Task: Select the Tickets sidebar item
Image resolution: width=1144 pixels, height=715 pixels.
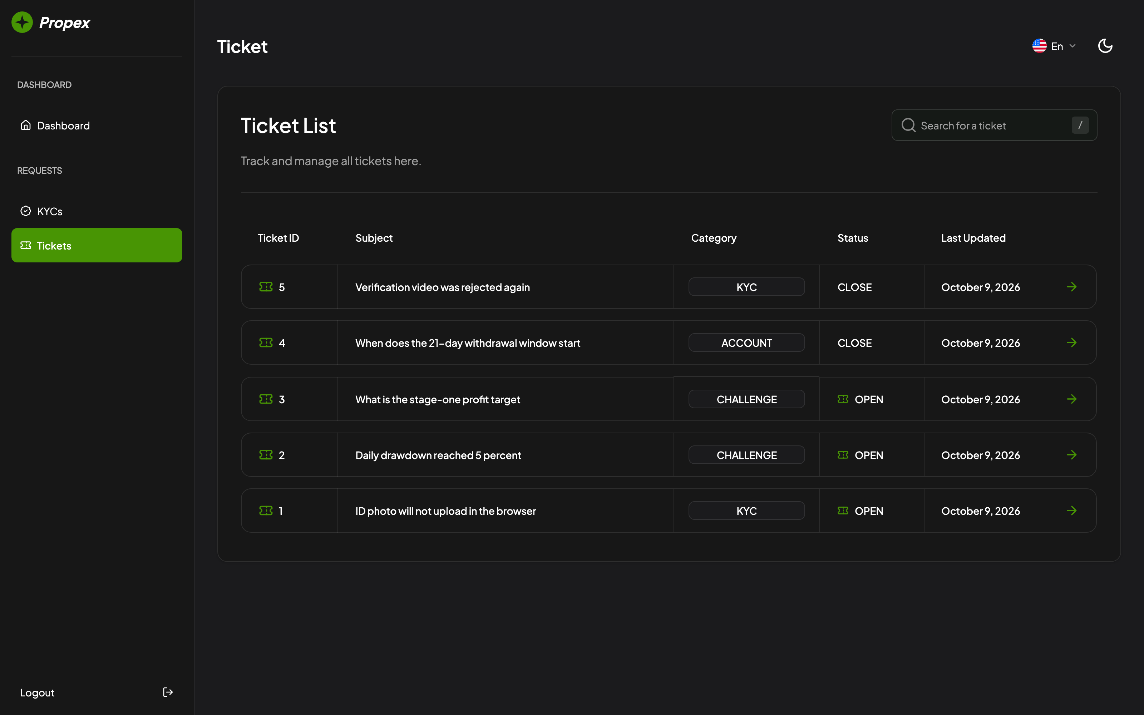Action: pos(97,246)
